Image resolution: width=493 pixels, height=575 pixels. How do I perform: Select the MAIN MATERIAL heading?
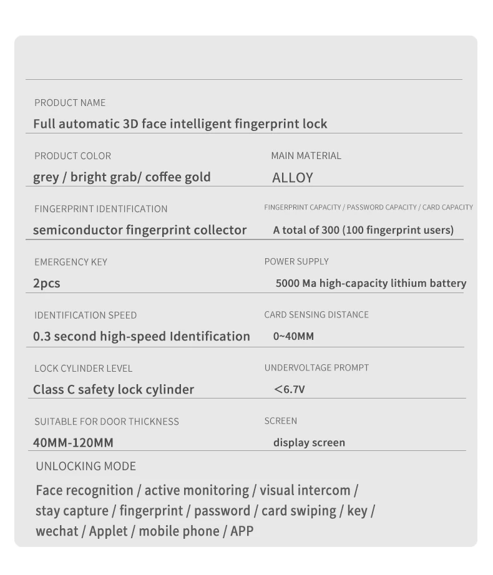(x=306, y=156)
